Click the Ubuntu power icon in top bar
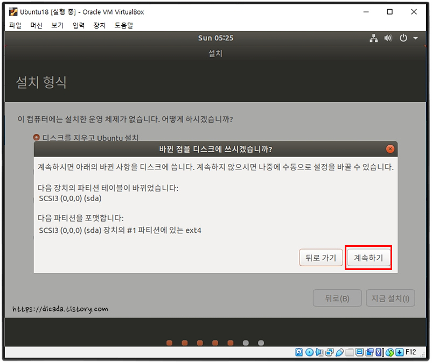 tap(403, 38)
